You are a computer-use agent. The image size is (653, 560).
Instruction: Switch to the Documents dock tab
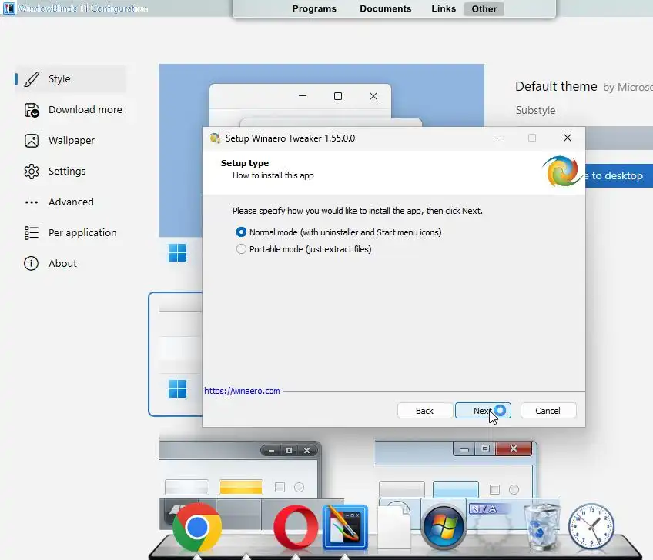point(385,8)
